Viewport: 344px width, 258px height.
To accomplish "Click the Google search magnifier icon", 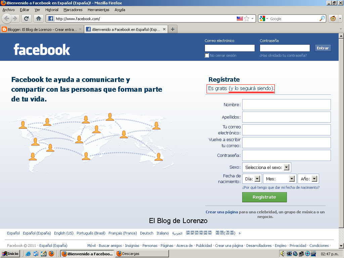I will pyautogui.click(x=322, y=19).
